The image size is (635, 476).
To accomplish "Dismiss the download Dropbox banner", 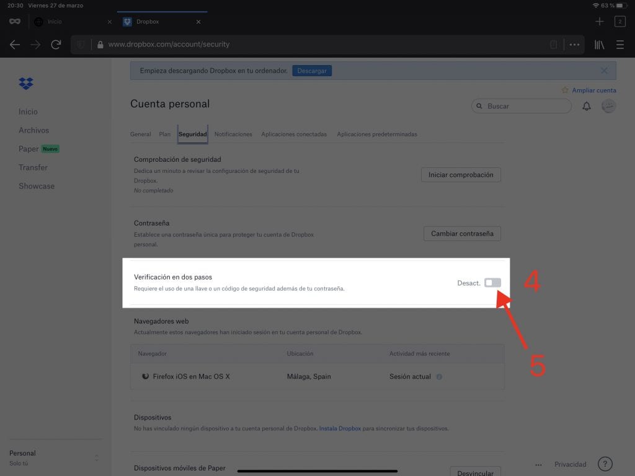I will 605,71.
